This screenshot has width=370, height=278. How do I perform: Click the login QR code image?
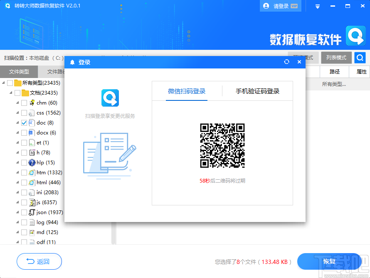(x=222, y=145)
